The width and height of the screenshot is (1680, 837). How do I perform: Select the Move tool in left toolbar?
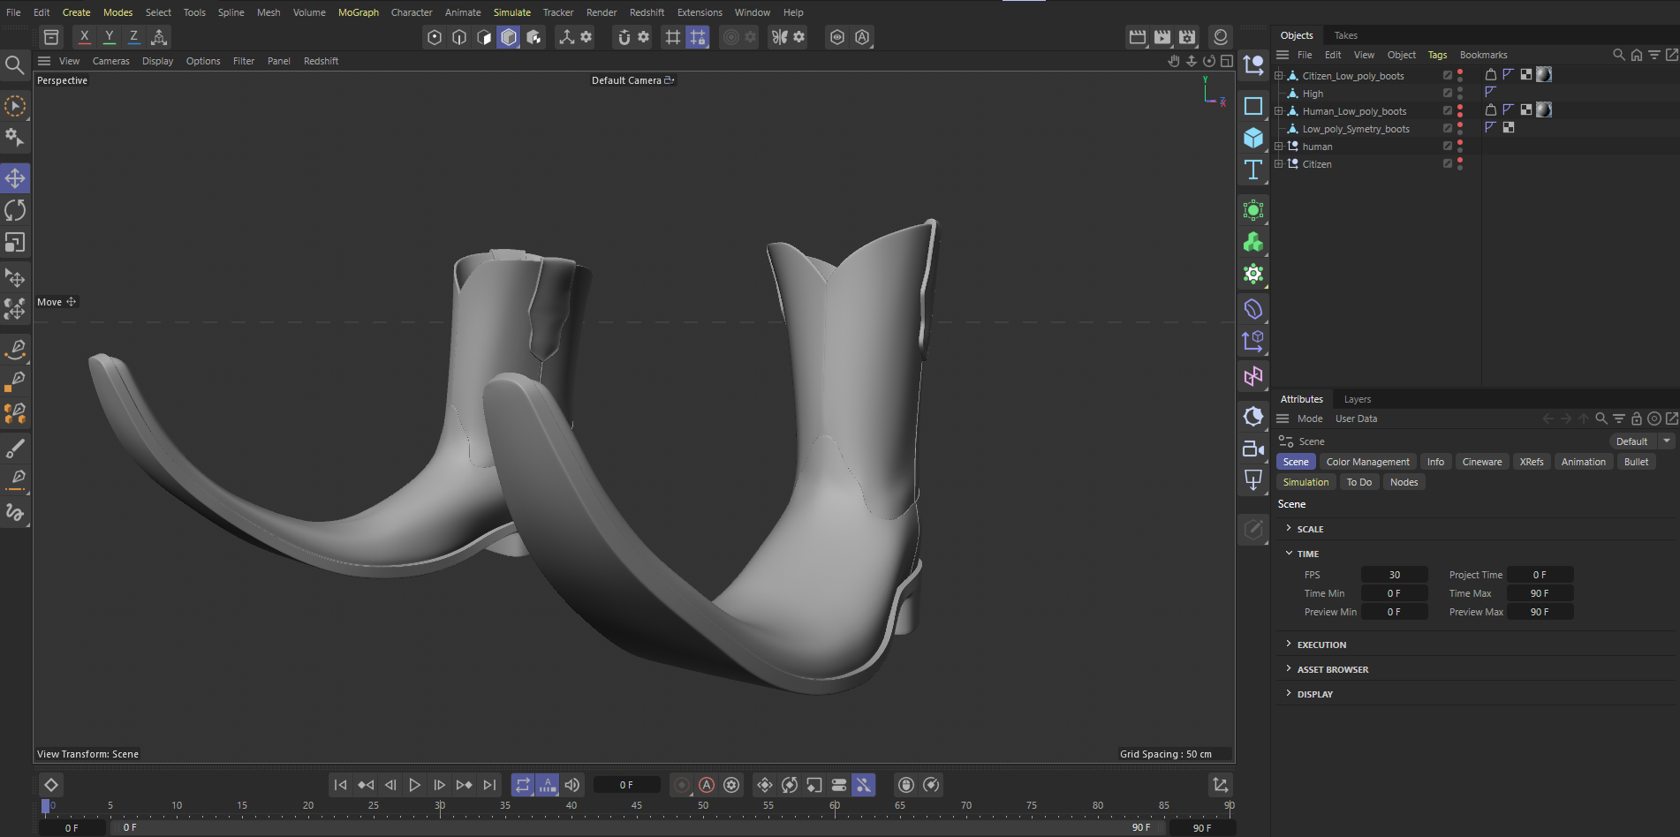[x=15, y=178]
